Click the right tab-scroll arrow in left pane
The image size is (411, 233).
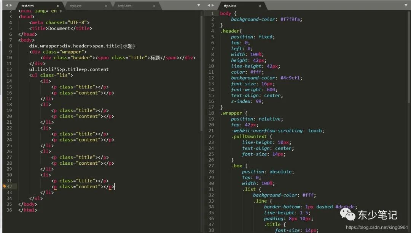tap(11, 6)
